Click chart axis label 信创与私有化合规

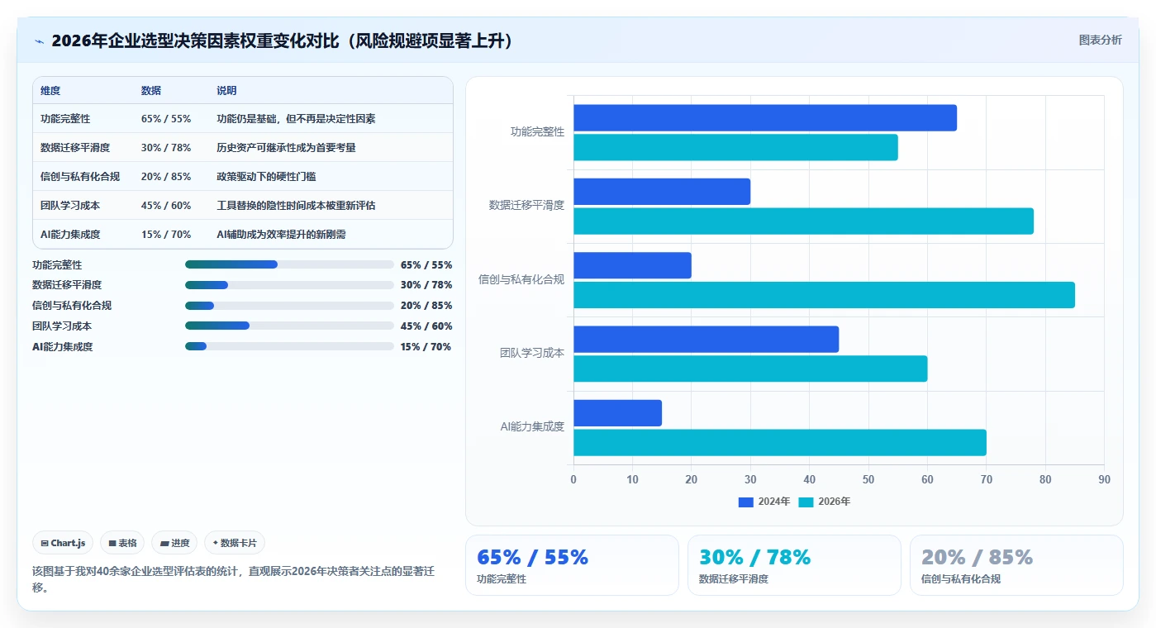pyautogui.click(x=521, y=279)
